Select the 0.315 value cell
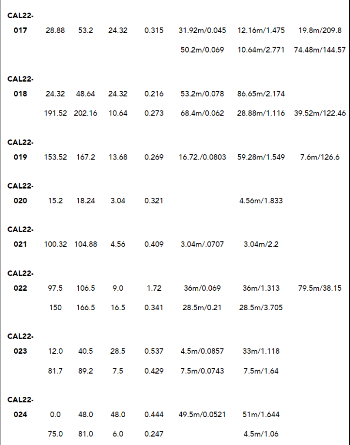Viewport: 350px width, 445px height. pos(154,30)
